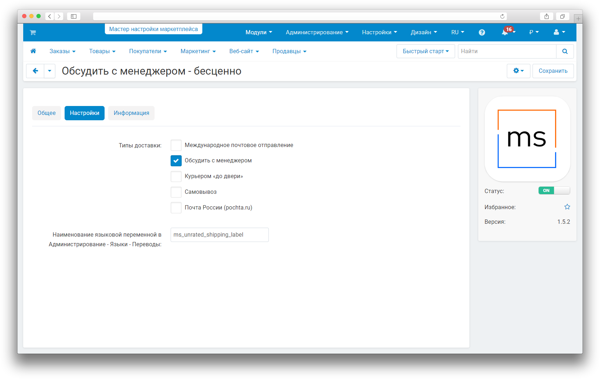Open the Информация tab
Screen dimensions: 600x379
pyautogui.click(x=131, y=113)
